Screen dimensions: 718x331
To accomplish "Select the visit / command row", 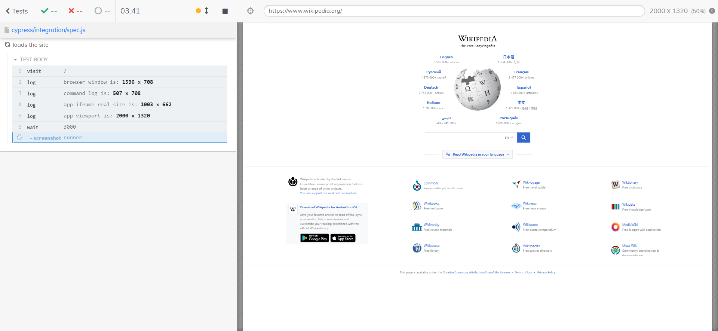I will [x=120, y=71].
